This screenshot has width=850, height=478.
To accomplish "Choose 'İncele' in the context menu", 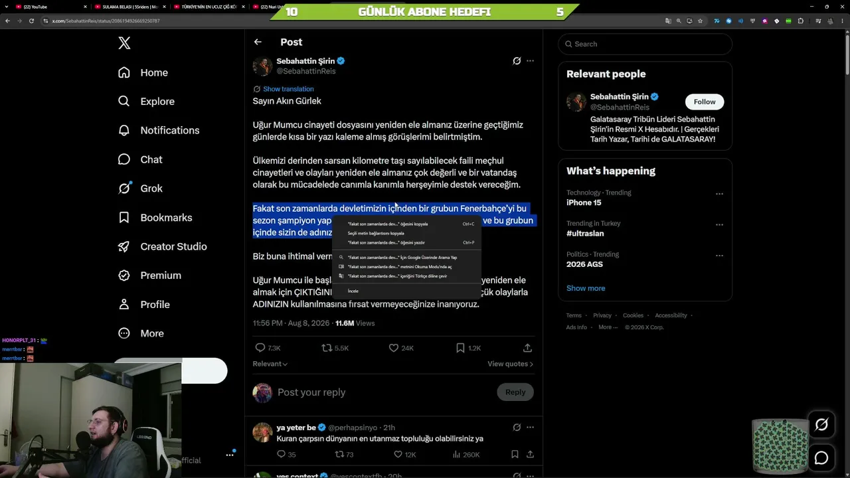I will (x=406, y=291).
